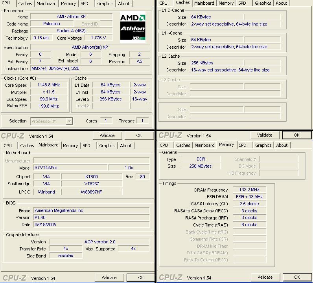
Task: Select About tab in the cache details window
Action: tap(281, 3)
